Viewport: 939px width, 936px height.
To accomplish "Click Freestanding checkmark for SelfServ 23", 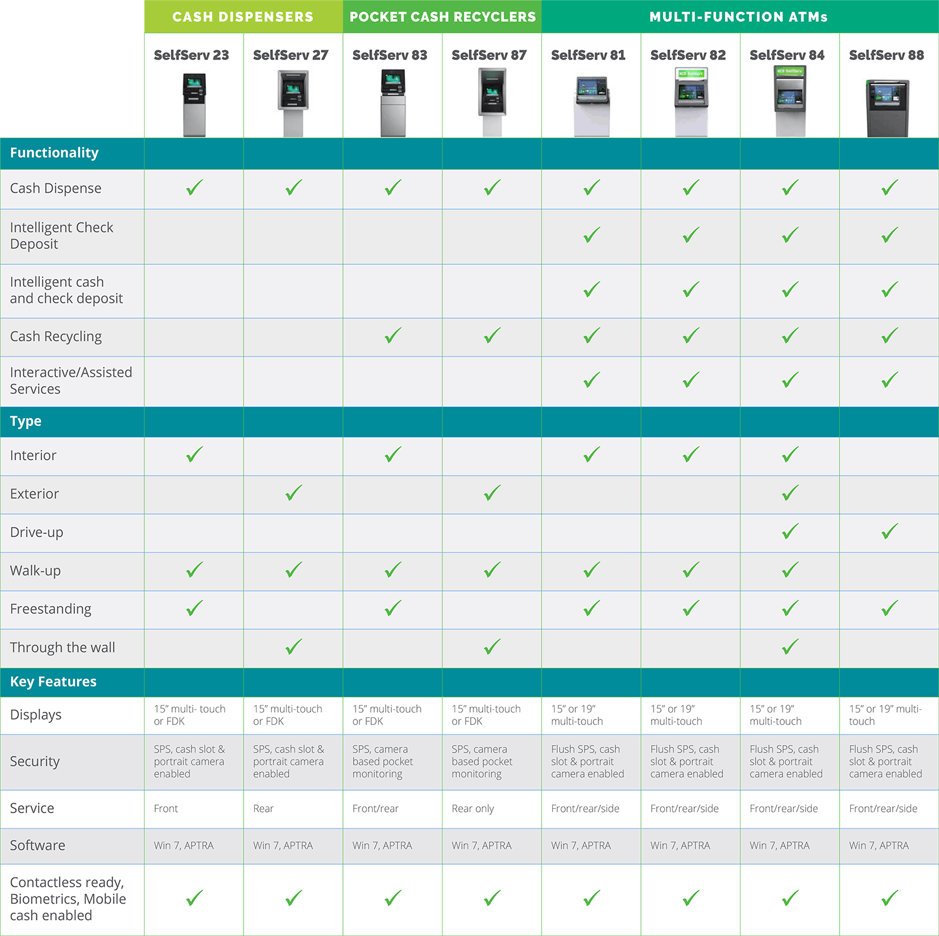I will click(x=195, y=608).
